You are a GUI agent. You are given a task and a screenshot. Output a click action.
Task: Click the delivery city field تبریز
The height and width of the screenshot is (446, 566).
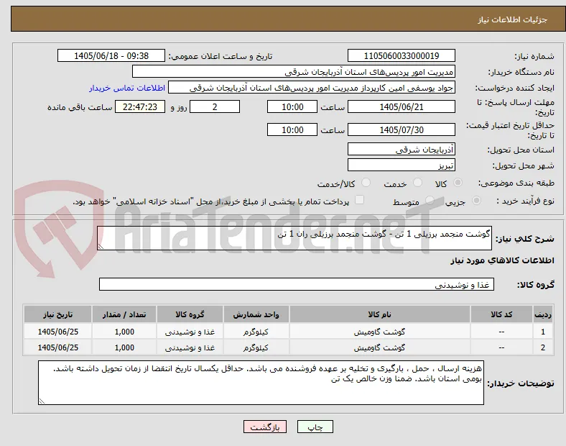(401, 165)
